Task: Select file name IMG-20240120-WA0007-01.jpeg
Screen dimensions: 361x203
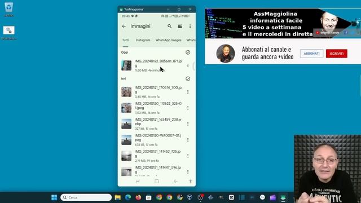Action: click(158, 138)
